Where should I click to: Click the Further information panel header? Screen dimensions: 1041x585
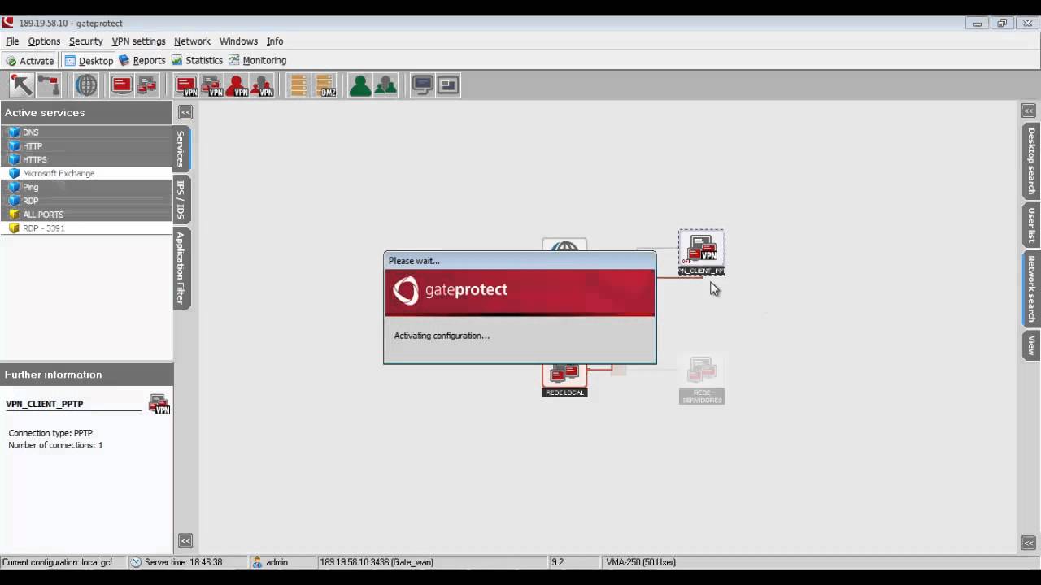pos(86,375)
